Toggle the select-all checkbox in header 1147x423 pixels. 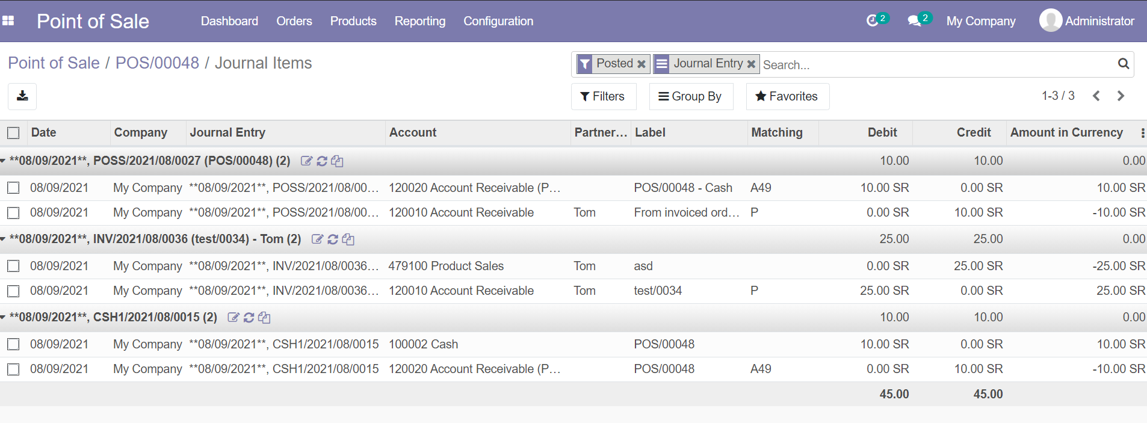point(13,133)
